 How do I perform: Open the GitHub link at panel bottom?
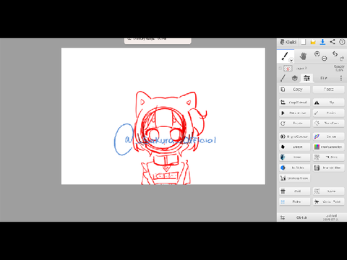(x=301, y=217)
